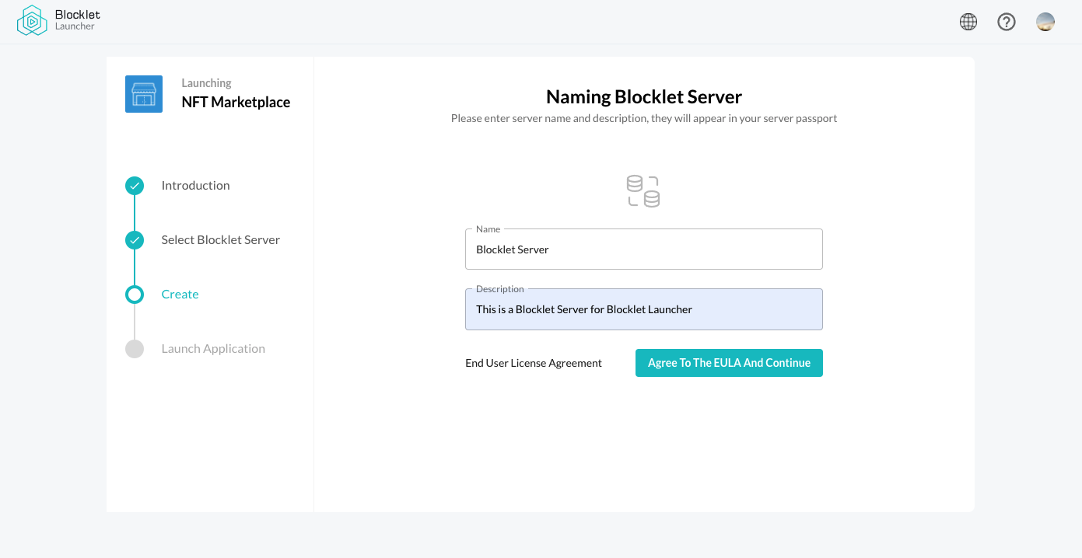Click the Blocklet Launcher brand text

pos(77,20)
